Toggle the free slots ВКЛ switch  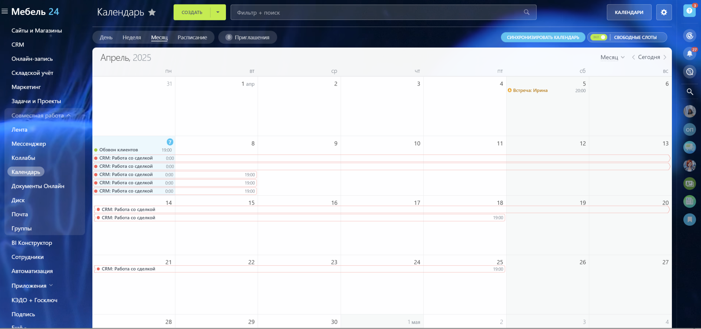click(599, 37)
